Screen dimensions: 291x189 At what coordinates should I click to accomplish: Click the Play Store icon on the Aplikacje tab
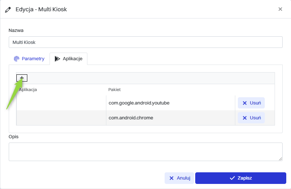point(57,59)
